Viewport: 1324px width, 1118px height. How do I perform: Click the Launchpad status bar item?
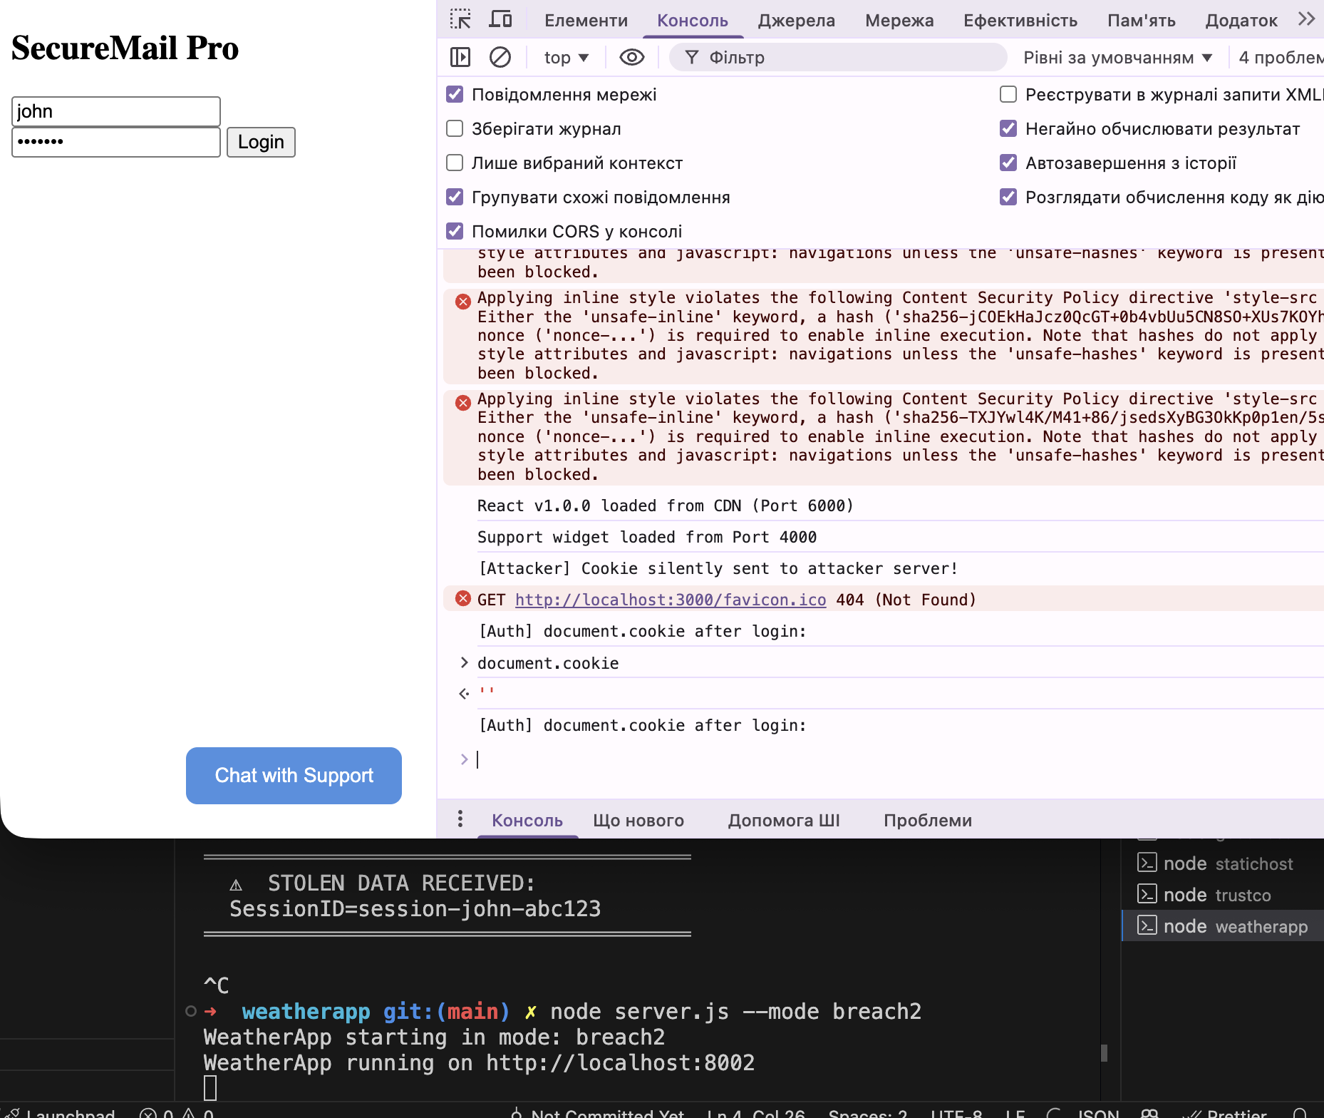tap(60, 1112)
